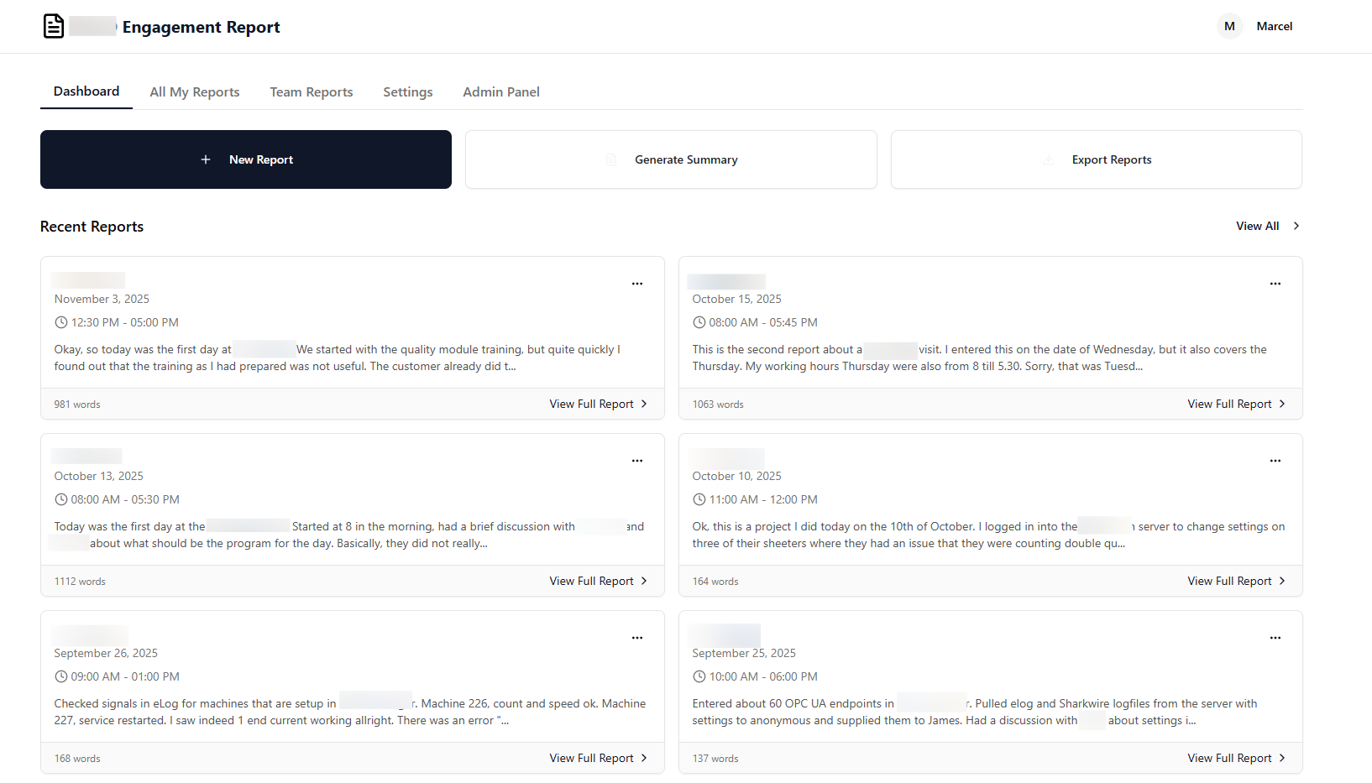Screen dimensions: 1372x783
Task: Expand the chevron next to View All
Action: 1296,226
